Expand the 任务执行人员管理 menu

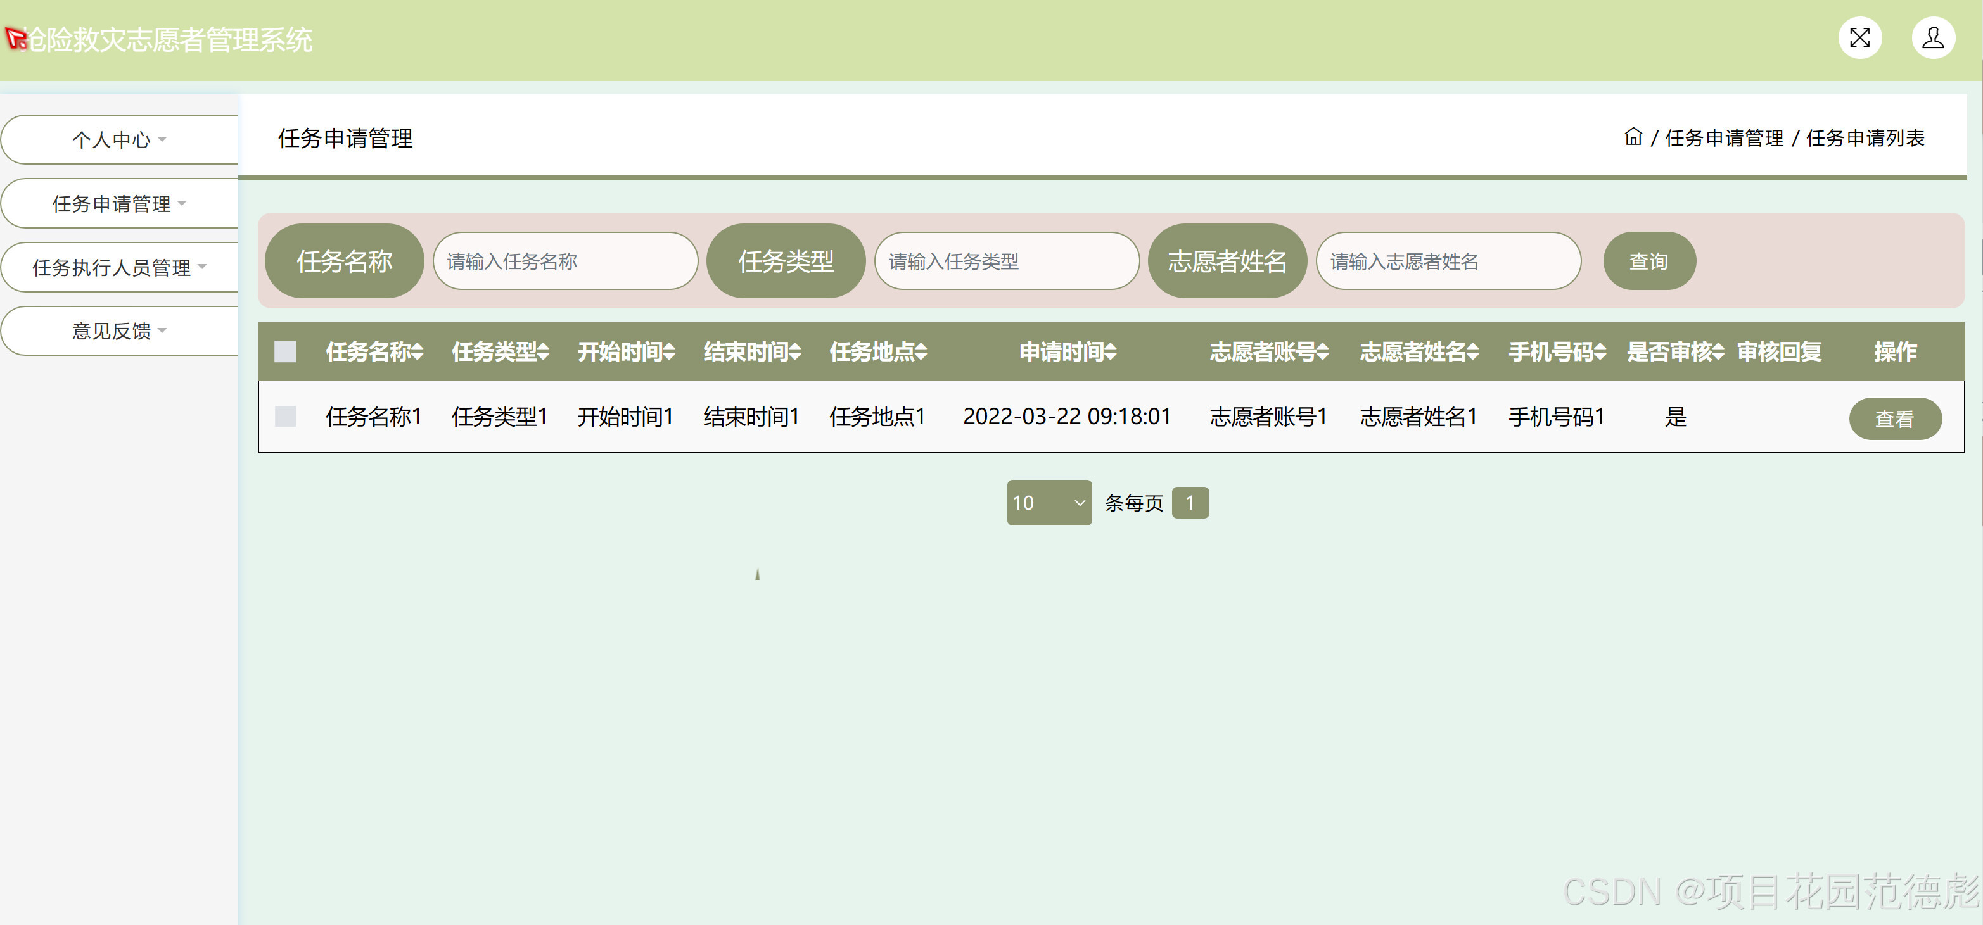[119, 267]
